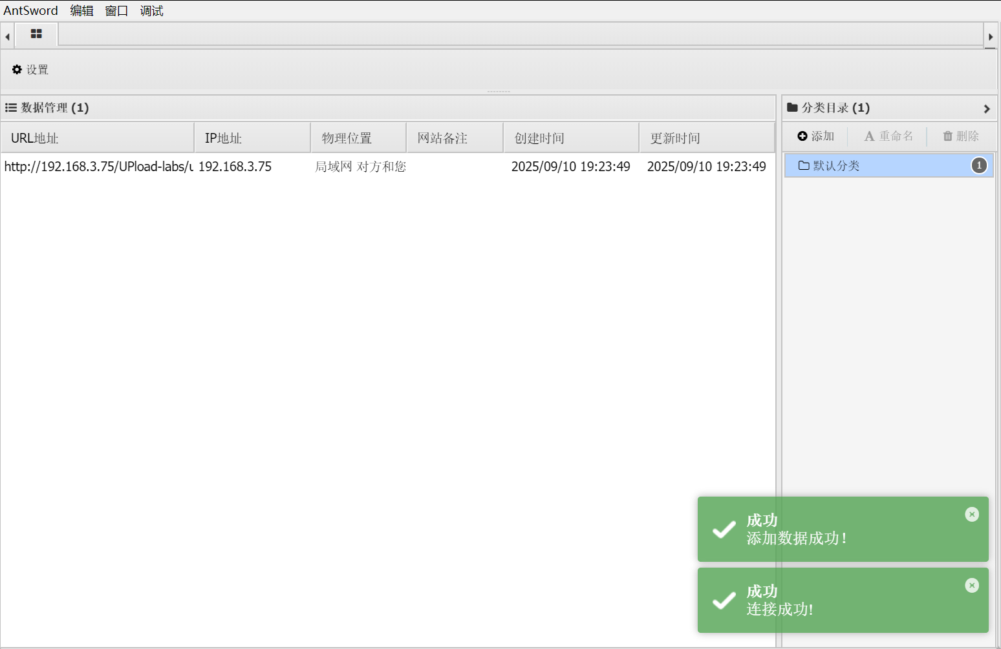The width and height of the screenshot is (1001, 649).
Task: Click the 局域网 对方和您 location cell
Action: (360, 167)
